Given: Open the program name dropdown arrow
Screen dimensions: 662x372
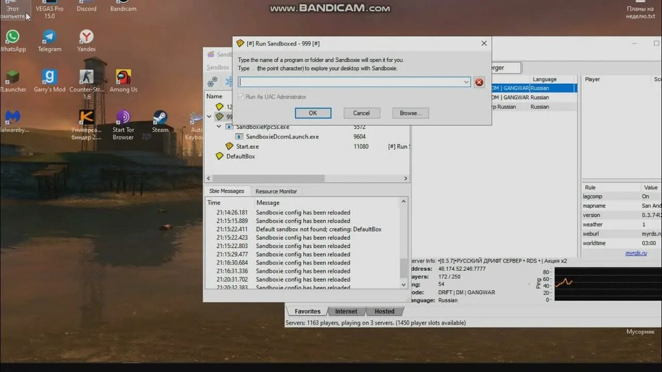Looking at the screenshot, I should coord(466,82).
